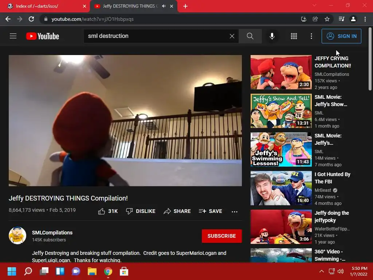Open Jeffy's Swimming Lessons thumbnail
Viewport: 373px width, 280px height.
[x=281, y=149]
